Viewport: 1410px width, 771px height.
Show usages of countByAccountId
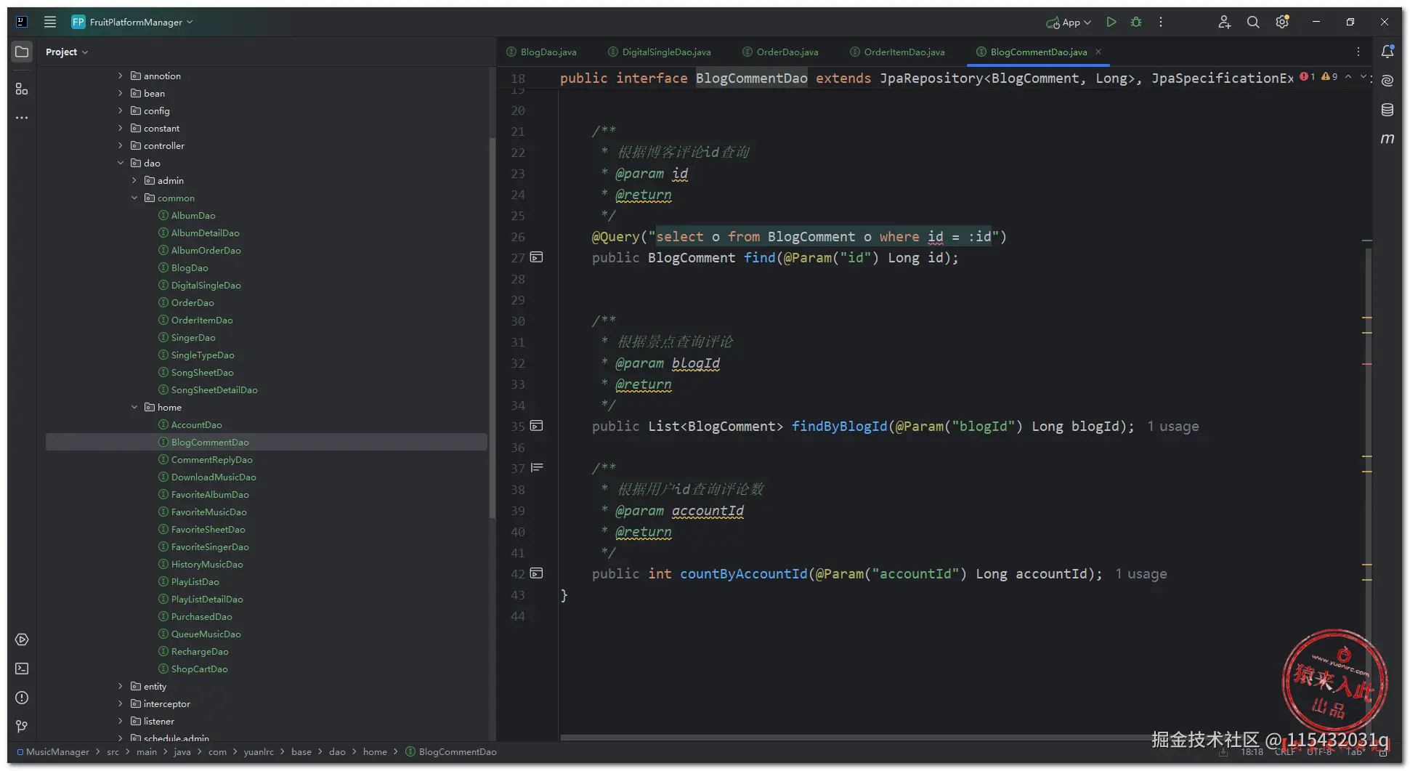click(x=1141, y=574)
